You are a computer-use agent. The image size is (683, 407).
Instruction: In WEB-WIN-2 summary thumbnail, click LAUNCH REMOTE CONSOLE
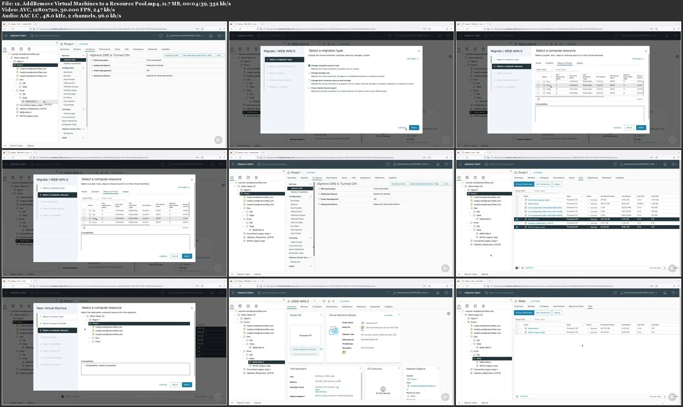tap(304, 349)
